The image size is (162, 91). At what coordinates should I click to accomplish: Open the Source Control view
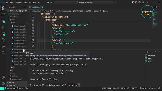pyautogui.click(x=3, y=21)
